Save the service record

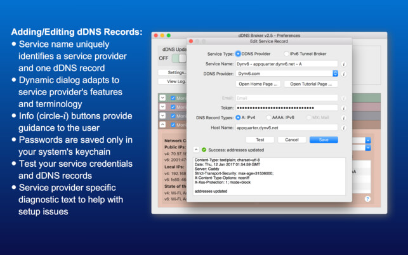324,140
